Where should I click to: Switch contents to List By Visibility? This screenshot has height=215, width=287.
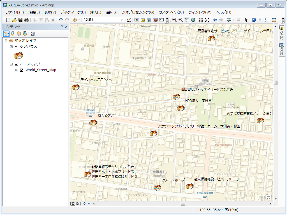point(19,34)
